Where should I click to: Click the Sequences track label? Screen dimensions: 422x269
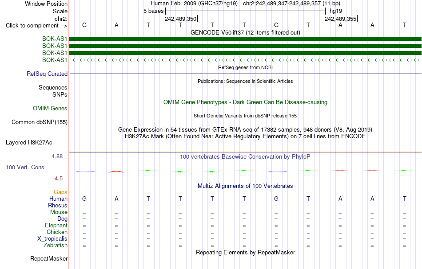53,87
